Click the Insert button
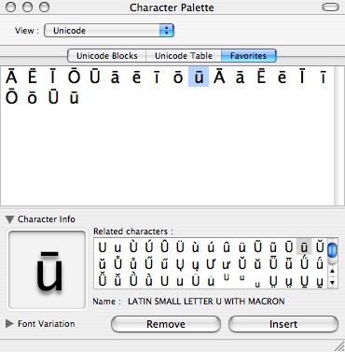345x352 pixels. click(283, 324)
